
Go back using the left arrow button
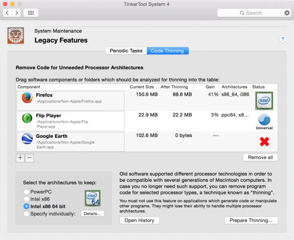tap(8, 13)
